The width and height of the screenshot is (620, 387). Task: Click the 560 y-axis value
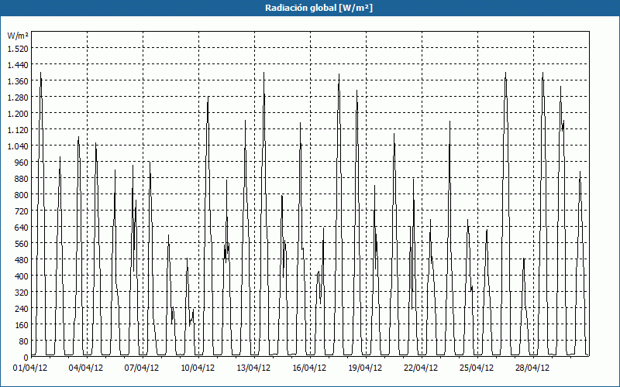coord(22,244)
